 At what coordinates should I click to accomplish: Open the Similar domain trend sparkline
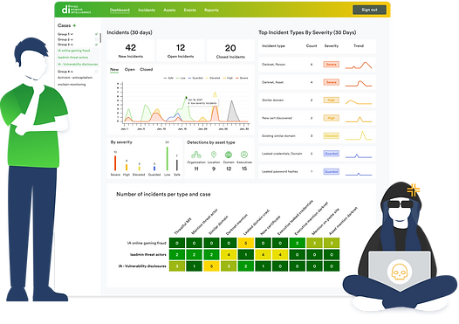tap(359, 101)
